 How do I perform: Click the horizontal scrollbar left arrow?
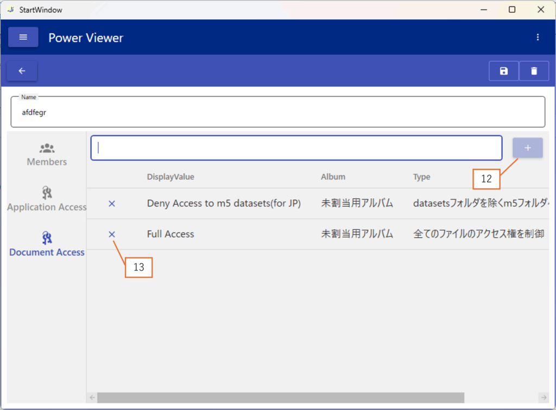tap(92, 398)
